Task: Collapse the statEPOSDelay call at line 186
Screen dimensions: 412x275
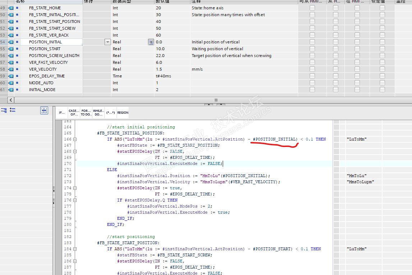Action: tap(75, 261)
